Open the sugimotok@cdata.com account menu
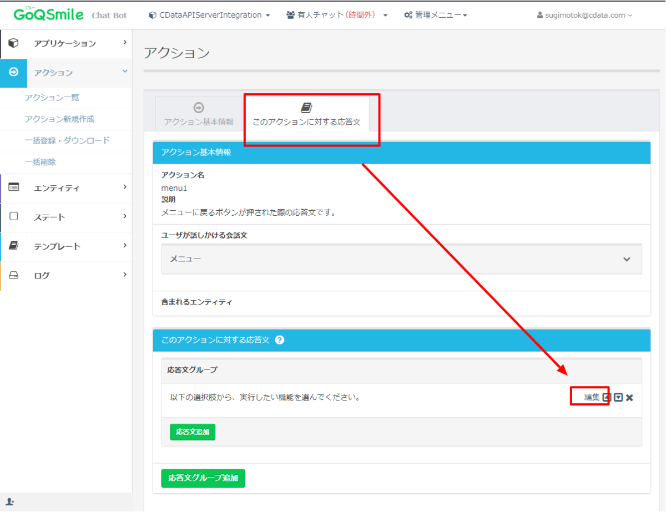Viewport: 666px width, 512px height. [585, 16]
